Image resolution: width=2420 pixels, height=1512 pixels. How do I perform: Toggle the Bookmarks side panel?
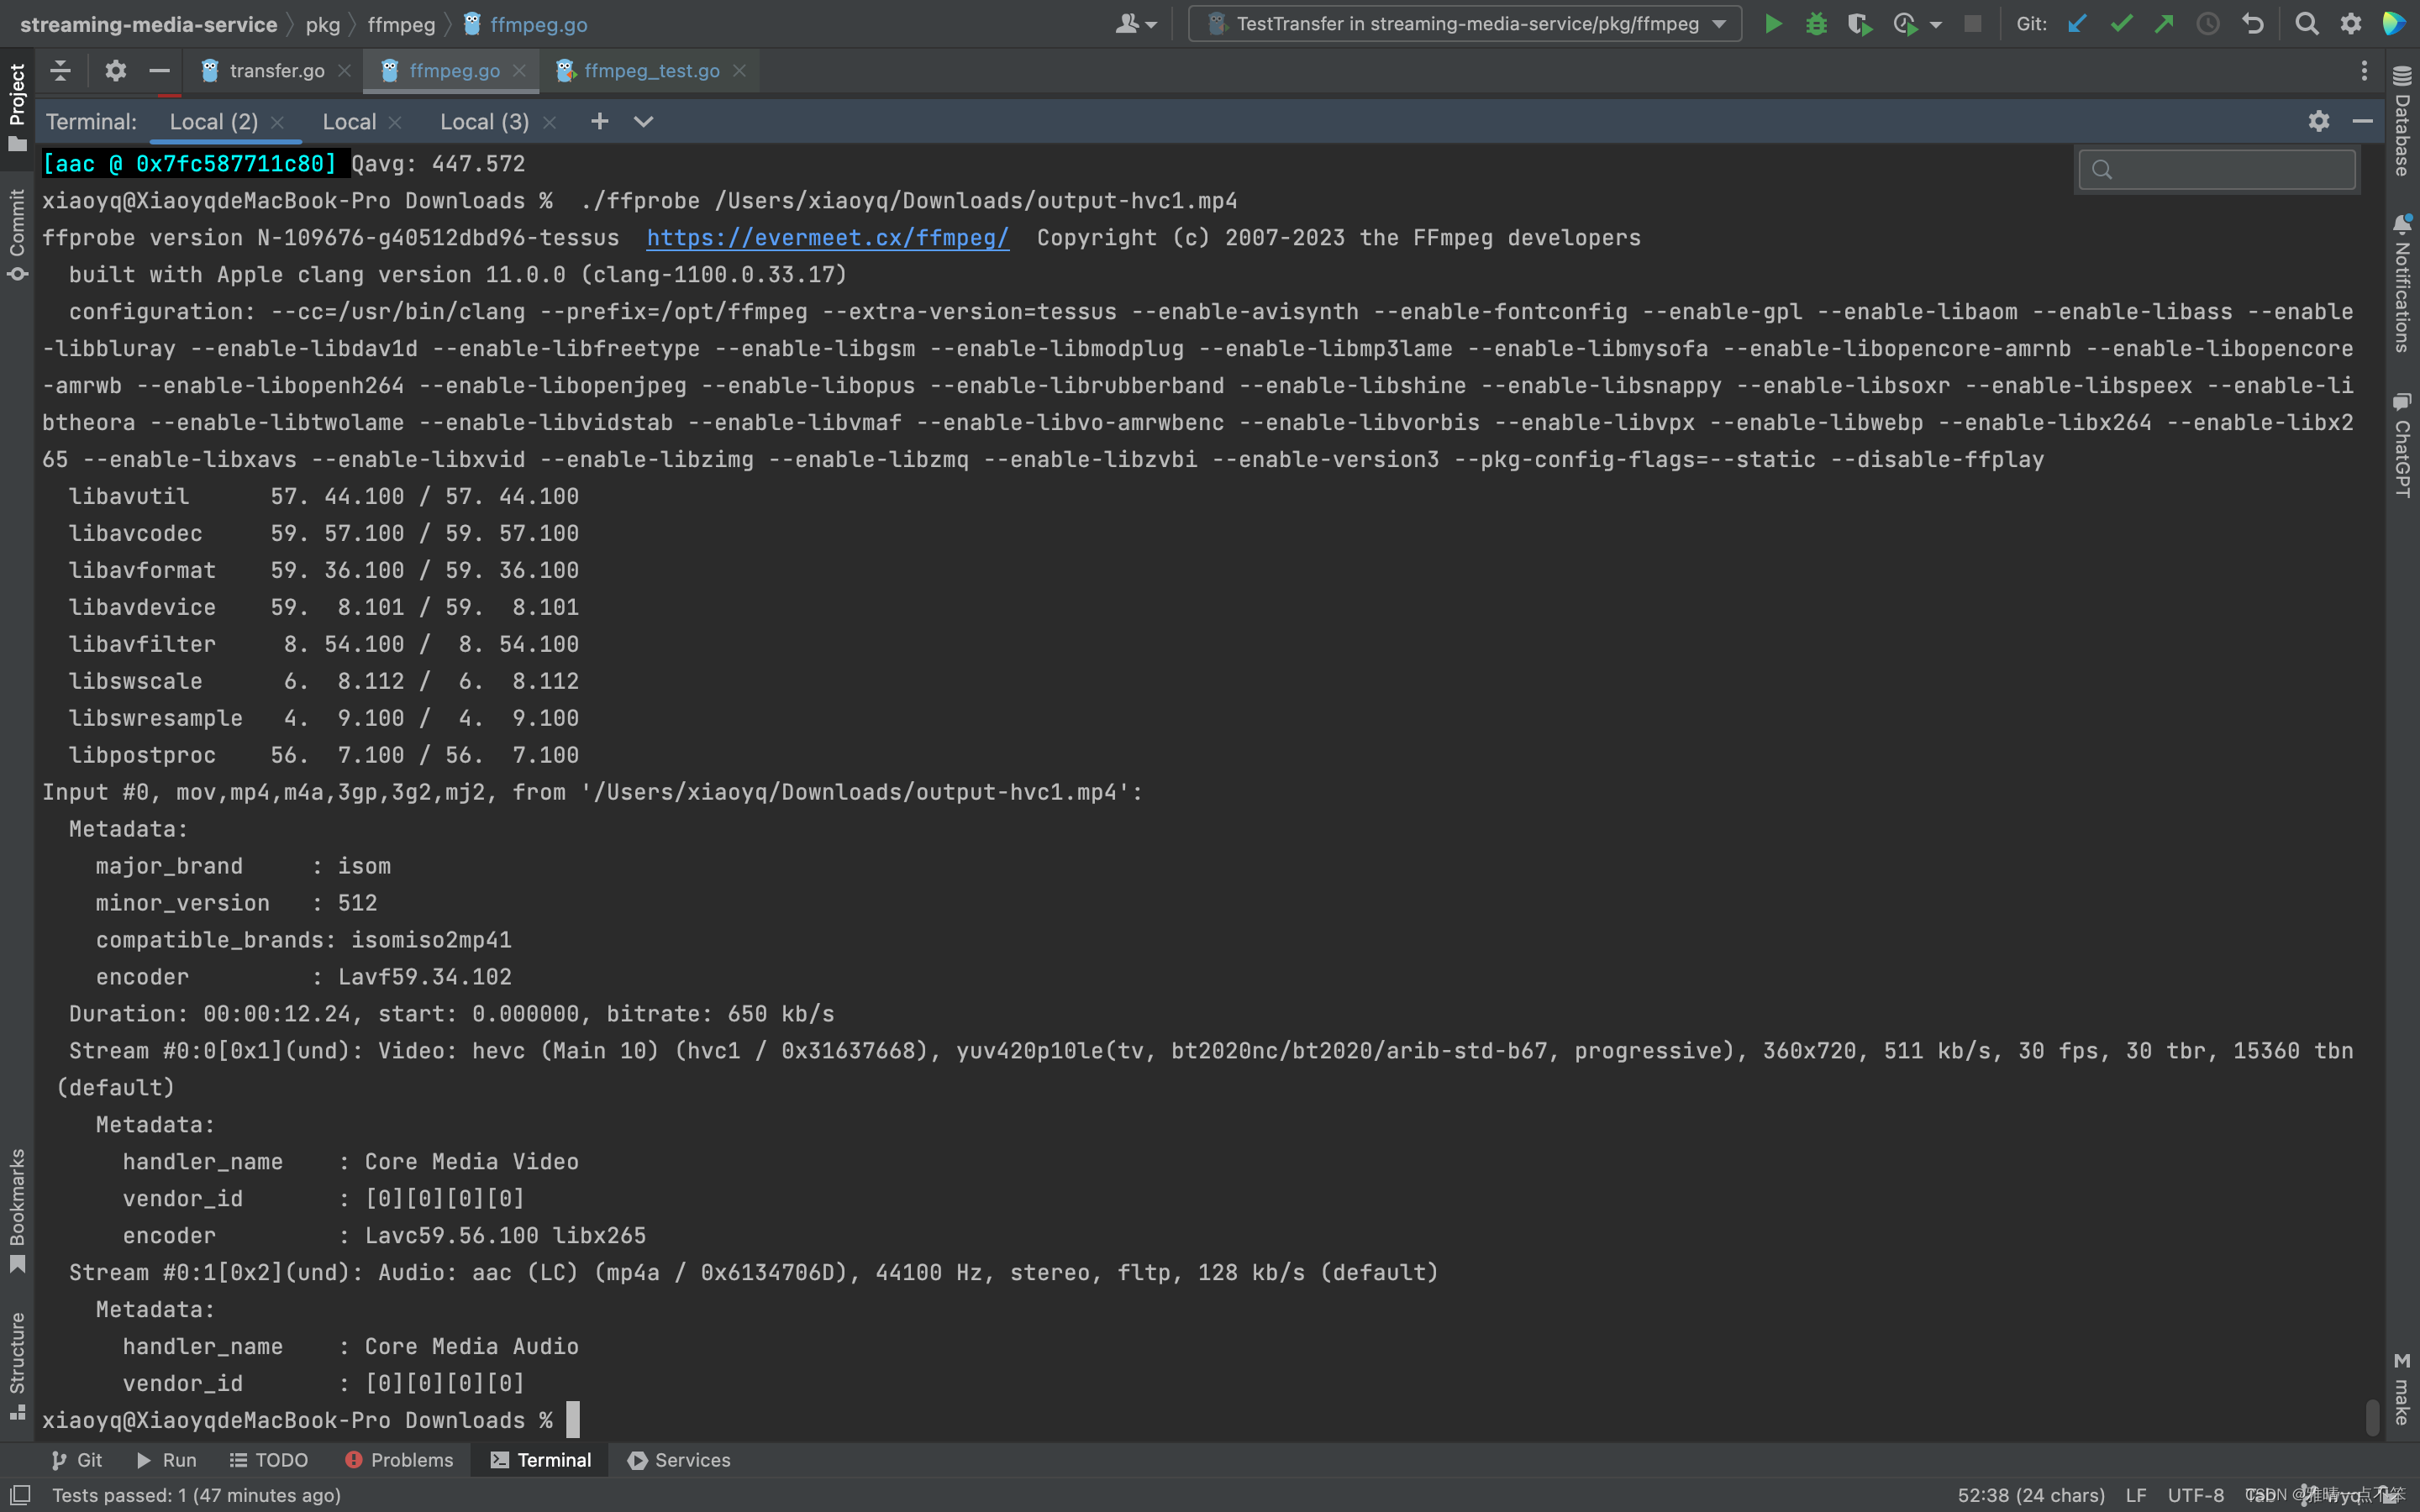[x=17, y=1208]
